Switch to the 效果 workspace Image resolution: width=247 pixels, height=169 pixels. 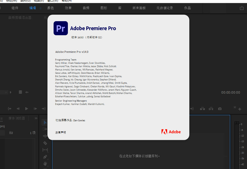68,8
